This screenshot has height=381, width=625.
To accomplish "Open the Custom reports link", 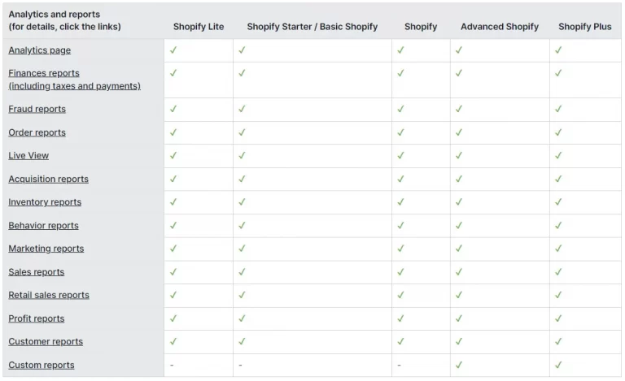I will 42,365.
